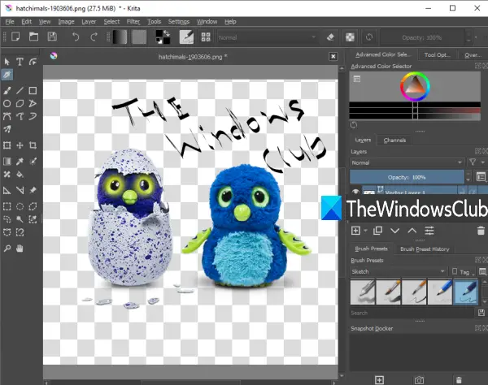Viewport: 488px width, 385px height.
Task: Toggle the Tag checkbox in Brush Presets
Action: pos(455,271)
